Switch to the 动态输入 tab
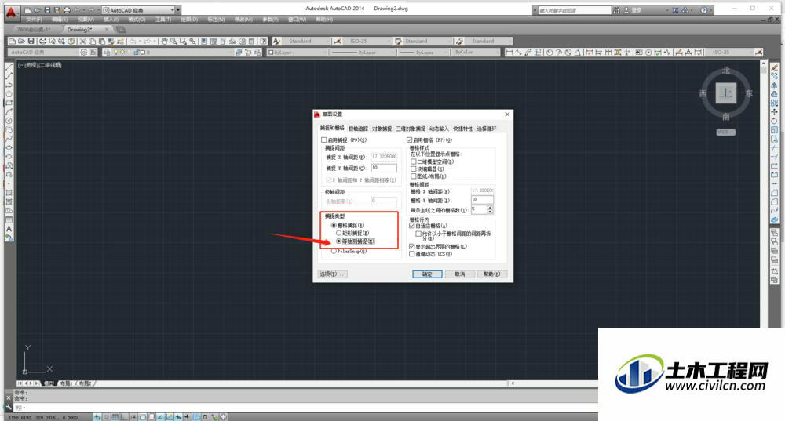The height and width of the screenshot is (421, 785). click(x=439, y=129)
